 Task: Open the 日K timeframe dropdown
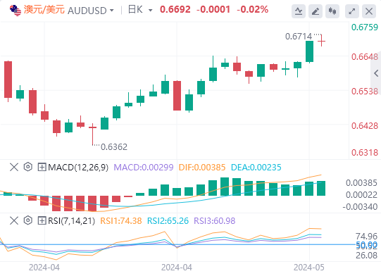pos(140,10)
